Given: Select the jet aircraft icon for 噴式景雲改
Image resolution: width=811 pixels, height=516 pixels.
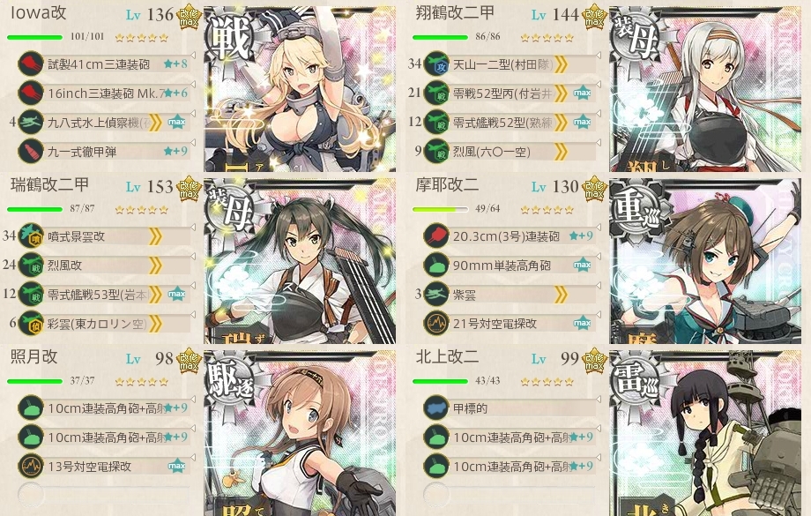Looking at the screenshot, I should [31, 236].
